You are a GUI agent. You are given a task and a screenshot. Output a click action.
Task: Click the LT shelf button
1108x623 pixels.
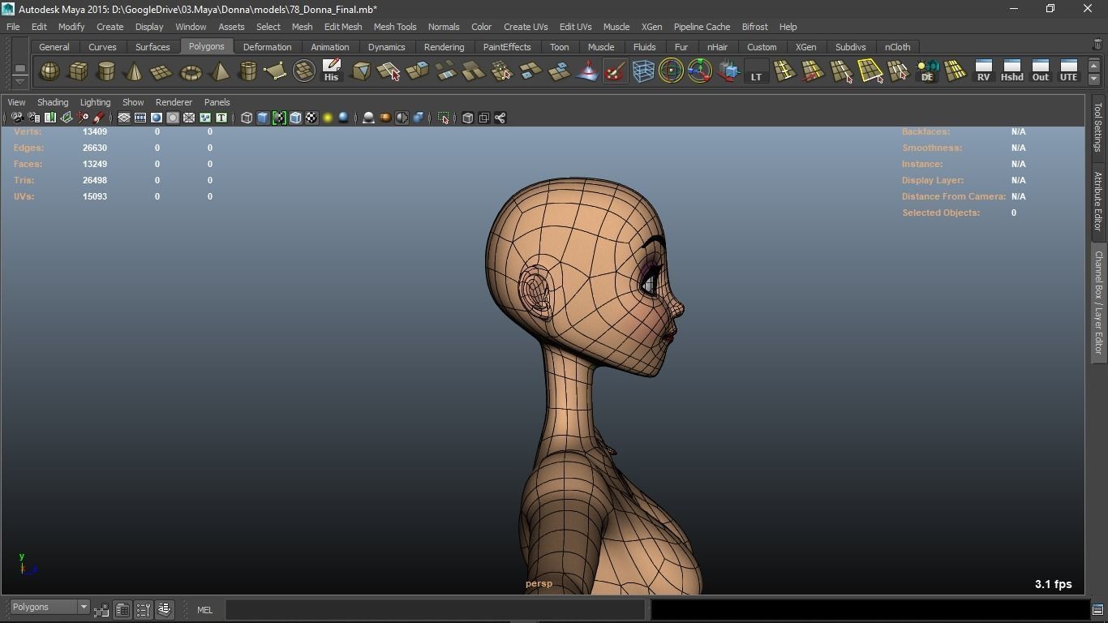(756, 71)
